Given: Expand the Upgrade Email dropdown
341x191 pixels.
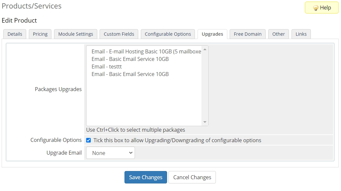Looking at the screenshot, I should (110, 153).
